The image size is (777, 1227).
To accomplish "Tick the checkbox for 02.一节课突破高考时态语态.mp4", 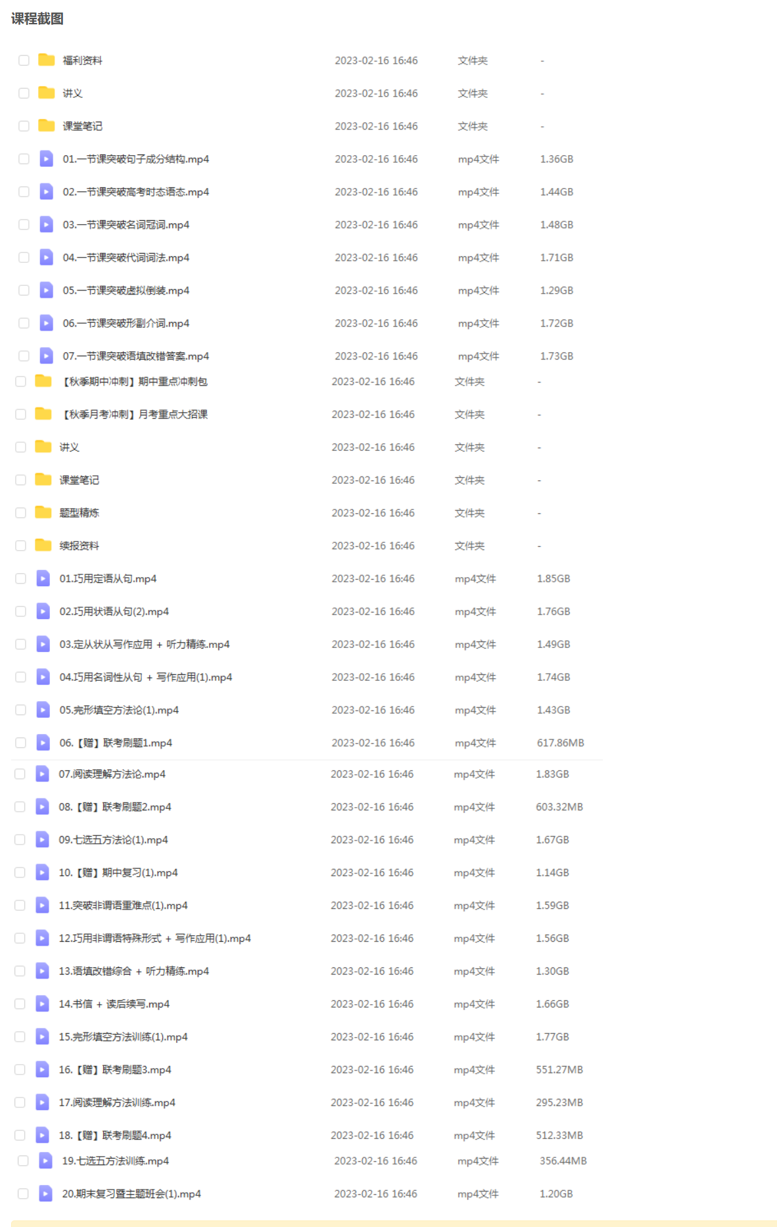I will (24, 192).
